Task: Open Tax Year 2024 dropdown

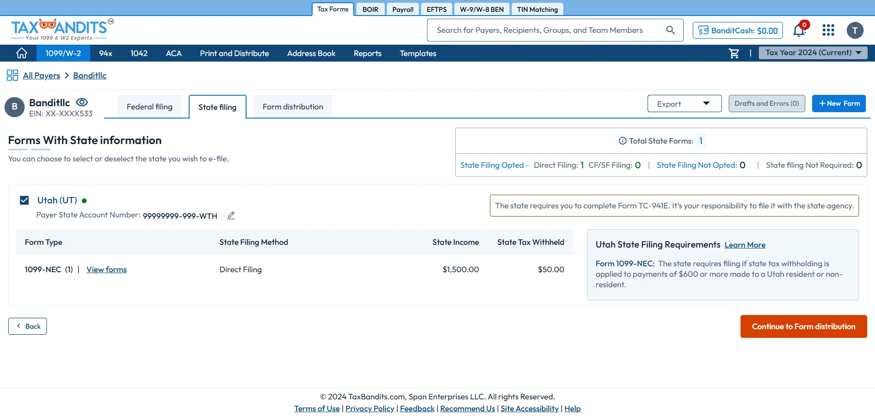Action: click(813, 53)
